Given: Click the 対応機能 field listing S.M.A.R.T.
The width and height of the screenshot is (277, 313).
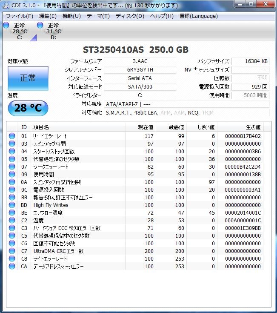Looking at the screenshot, I should (x=187, y=112).
